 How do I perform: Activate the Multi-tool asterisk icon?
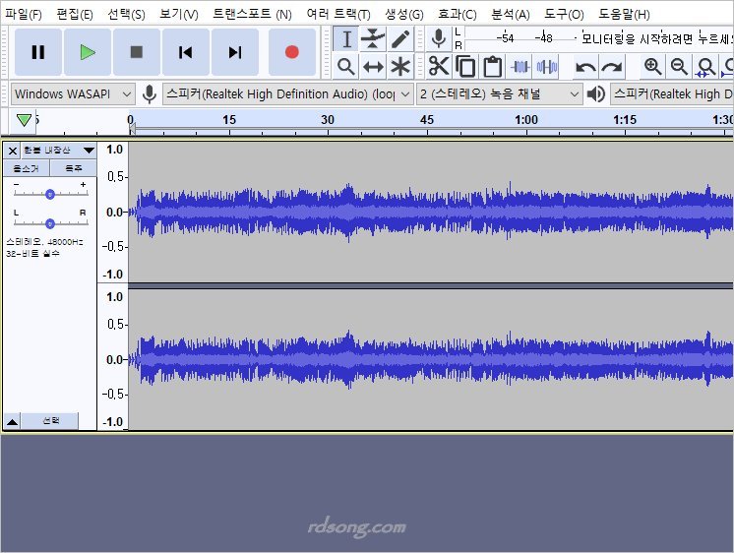click(x=400, y=67)
